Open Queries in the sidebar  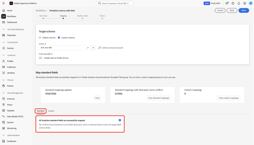pos(10,122)
